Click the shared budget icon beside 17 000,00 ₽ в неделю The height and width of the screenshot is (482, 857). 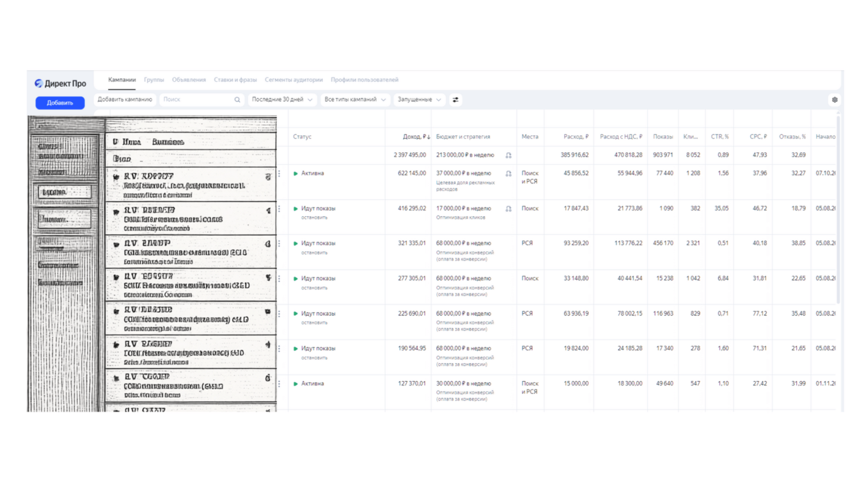click(508, 208)
